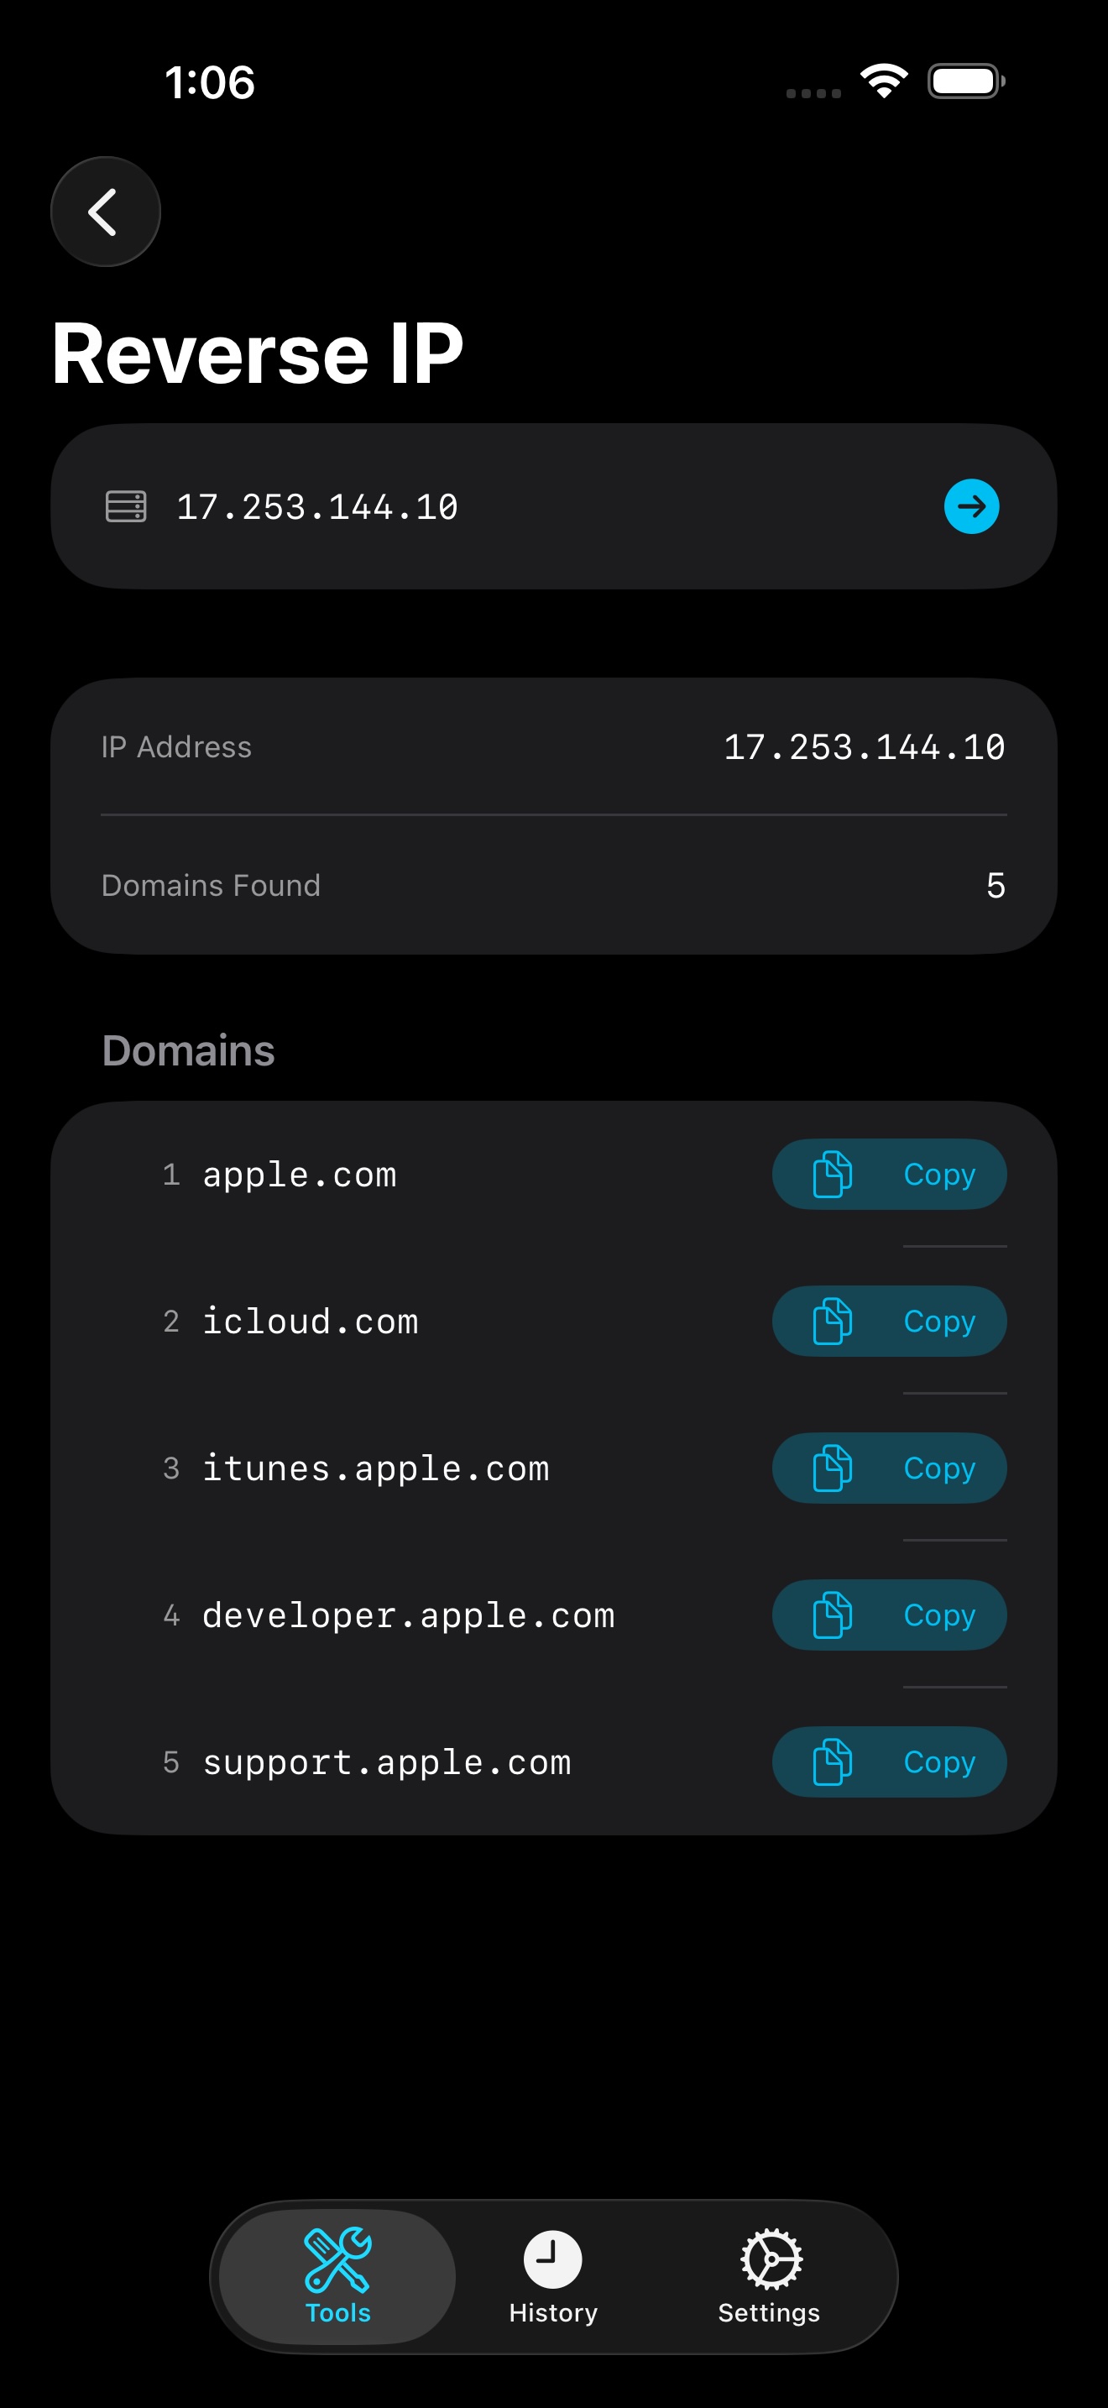
Task: Click copy icon next to apple.com
Action: point(832,1174)
